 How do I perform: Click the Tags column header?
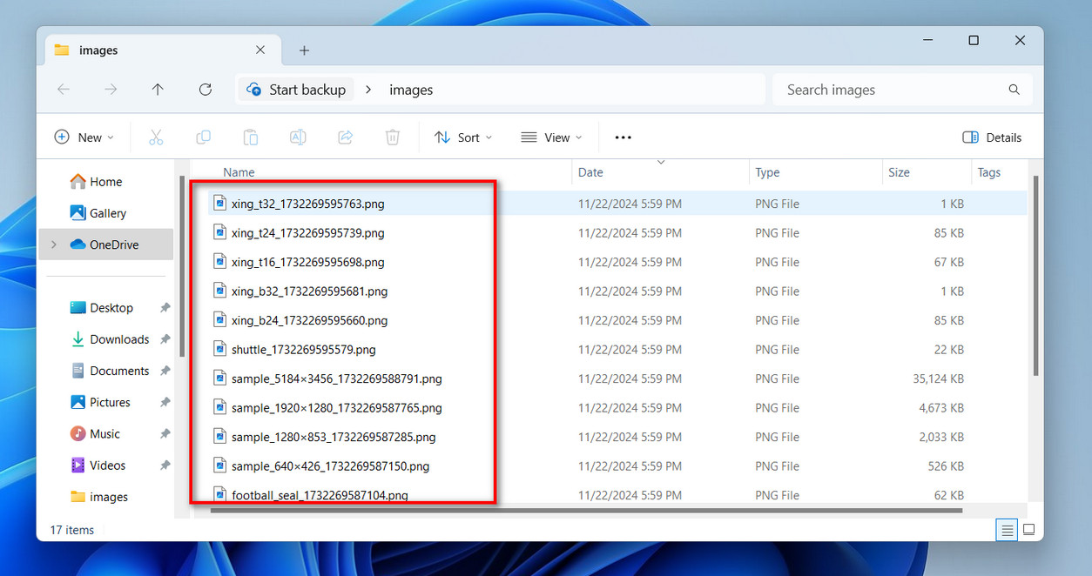(989, 172)
